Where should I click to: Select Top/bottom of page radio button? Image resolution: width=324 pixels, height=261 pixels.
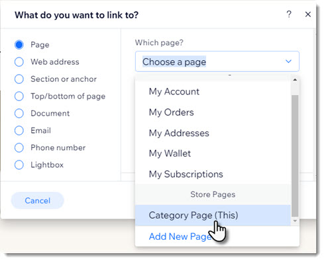pos(19,96)
